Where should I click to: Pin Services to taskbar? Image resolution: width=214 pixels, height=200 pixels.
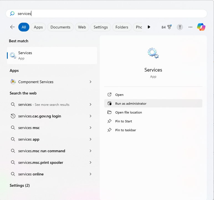(x=126, y=130)
